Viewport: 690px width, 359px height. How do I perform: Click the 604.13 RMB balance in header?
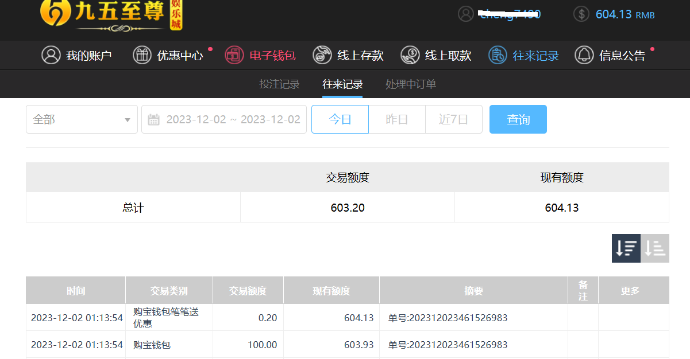pyautogui.click(x=625, y=14)
